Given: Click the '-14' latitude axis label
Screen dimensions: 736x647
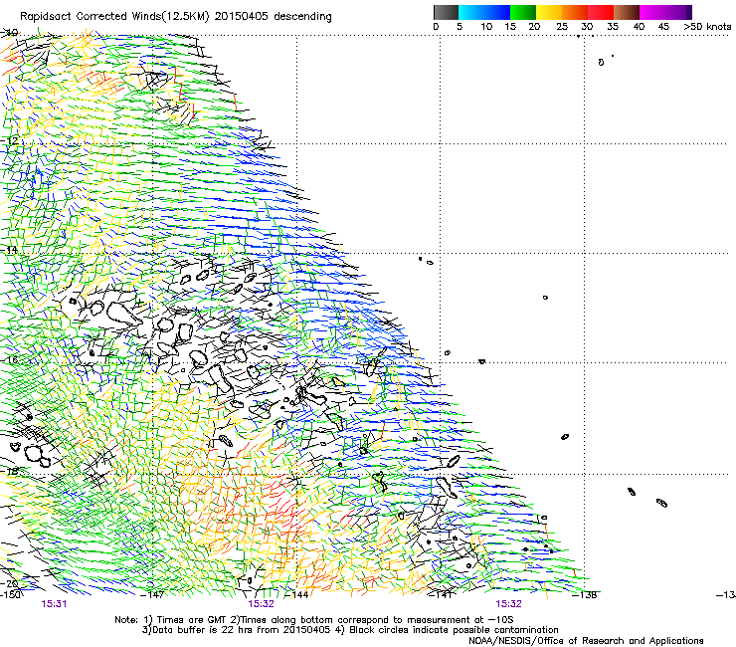Looking at the screenshot, I should (x=10, y=250).
